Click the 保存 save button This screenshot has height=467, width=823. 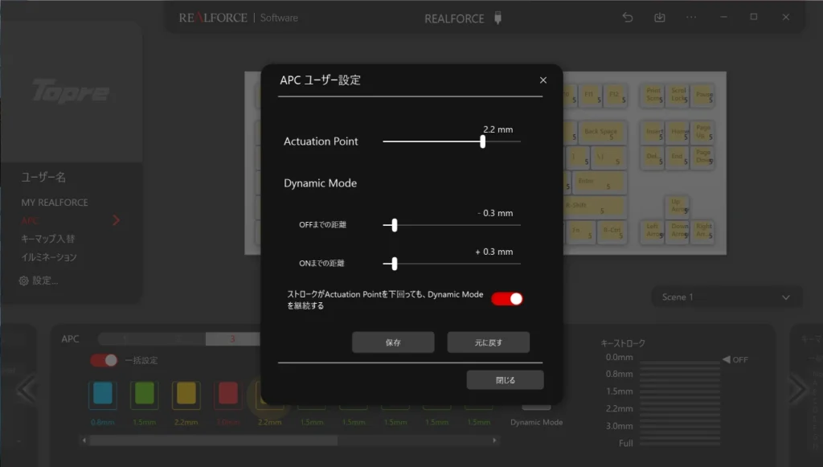tap(393, 342)
